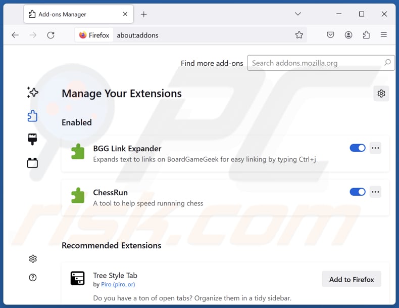Reload the current page
Image resolution: width=399 pixels, height=308 pixels.
tap(51, 35)
